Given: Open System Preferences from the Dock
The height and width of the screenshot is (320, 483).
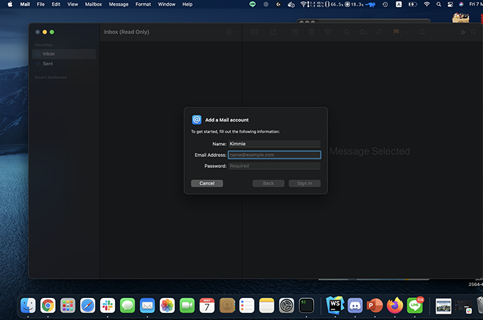Looking at the screenshot, I should click(x=286, y=306).
